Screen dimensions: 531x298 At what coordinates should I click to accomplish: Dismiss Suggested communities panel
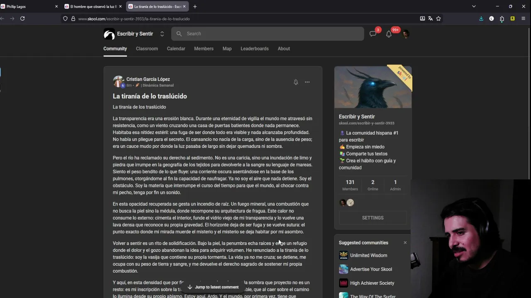click(405, 243)
